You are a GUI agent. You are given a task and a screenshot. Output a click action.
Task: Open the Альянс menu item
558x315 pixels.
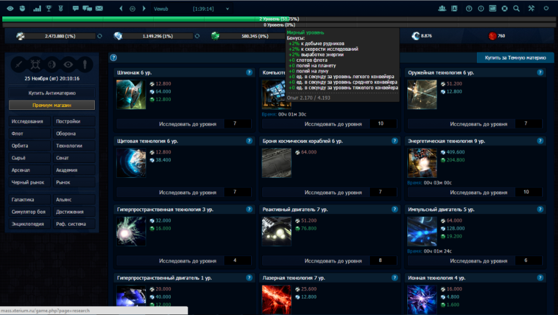coord(74,200)
